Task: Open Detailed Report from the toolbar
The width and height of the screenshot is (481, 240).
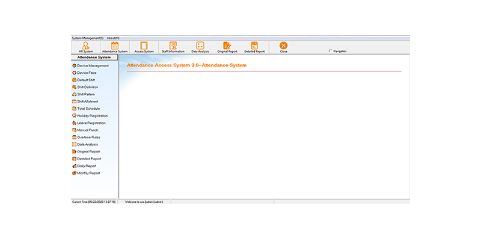Action: [x=254, y=47]
